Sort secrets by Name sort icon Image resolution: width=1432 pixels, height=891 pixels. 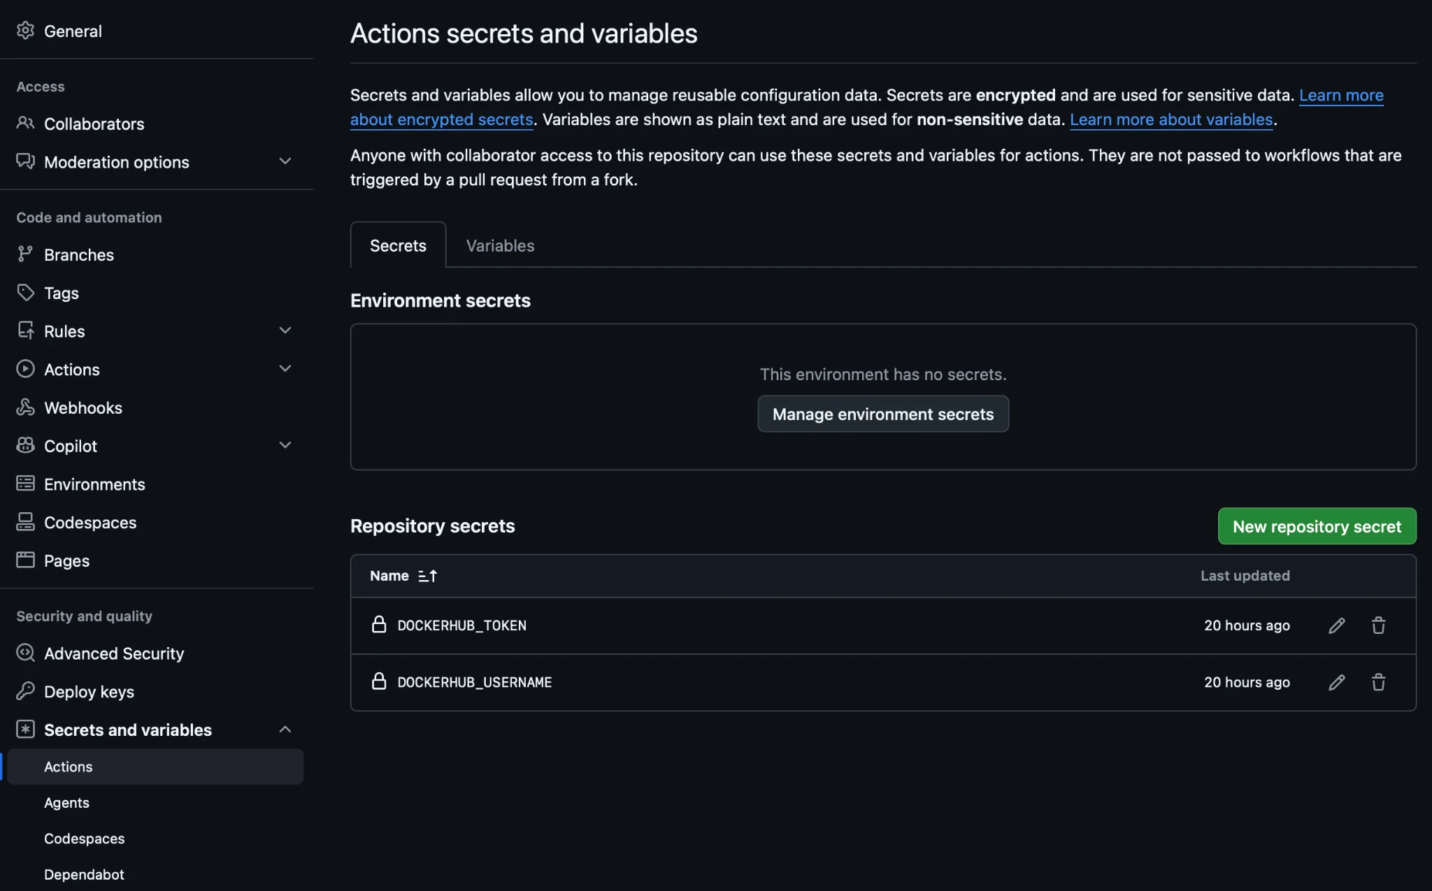427,576
